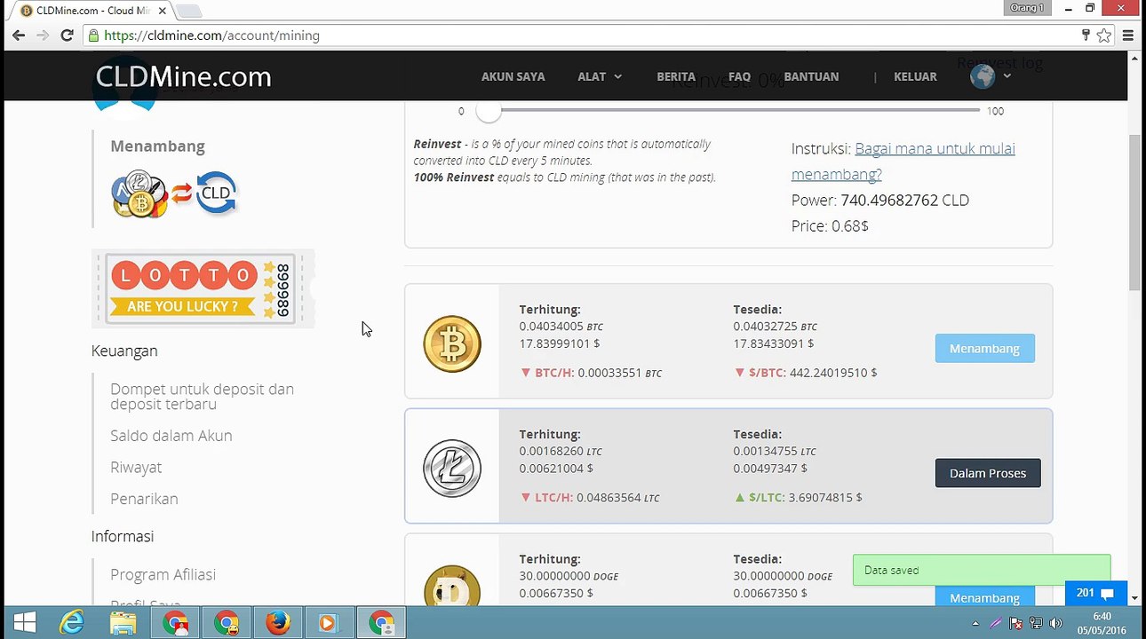Click KELUAR to log out
This screenshot has width=1146, height=639.
(x=915, y=76)
